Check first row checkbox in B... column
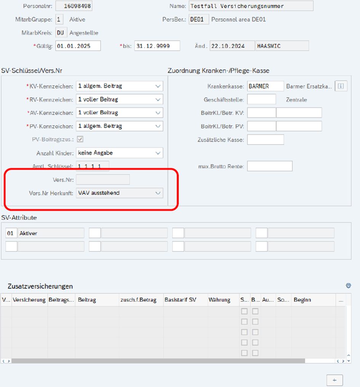 tap(255, 311)
